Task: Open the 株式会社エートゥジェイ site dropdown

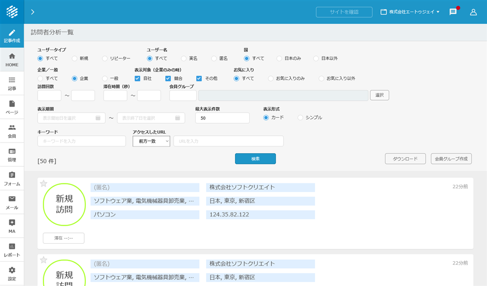Action: 410,12
